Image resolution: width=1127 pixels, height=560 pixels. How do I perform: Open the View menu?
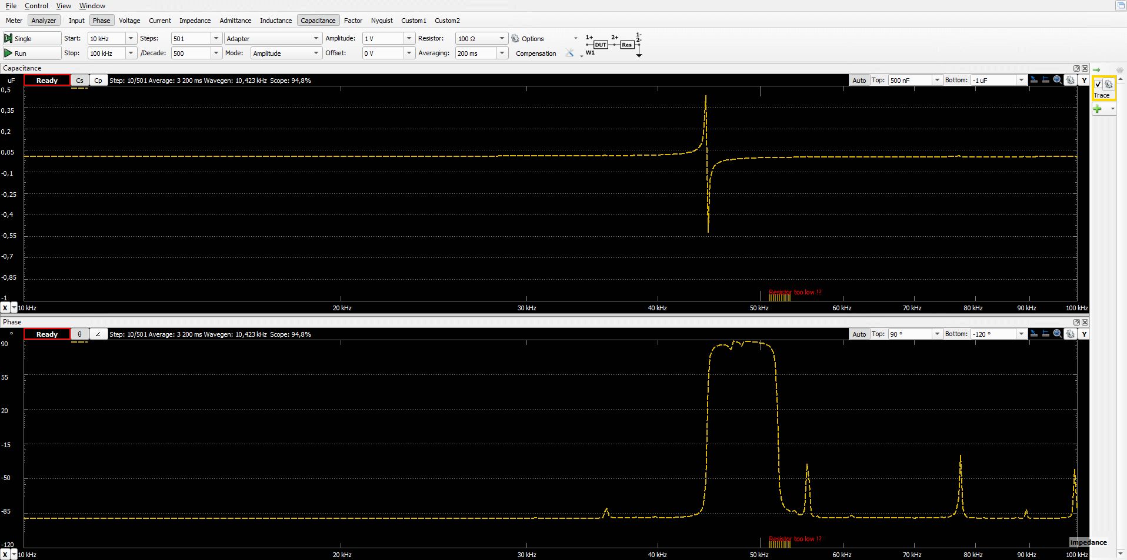coord(64,6)
